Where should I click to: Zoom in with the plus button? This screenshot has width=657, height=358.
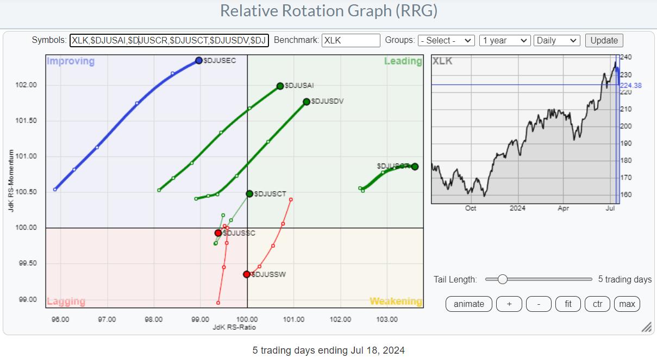point(509,304)
